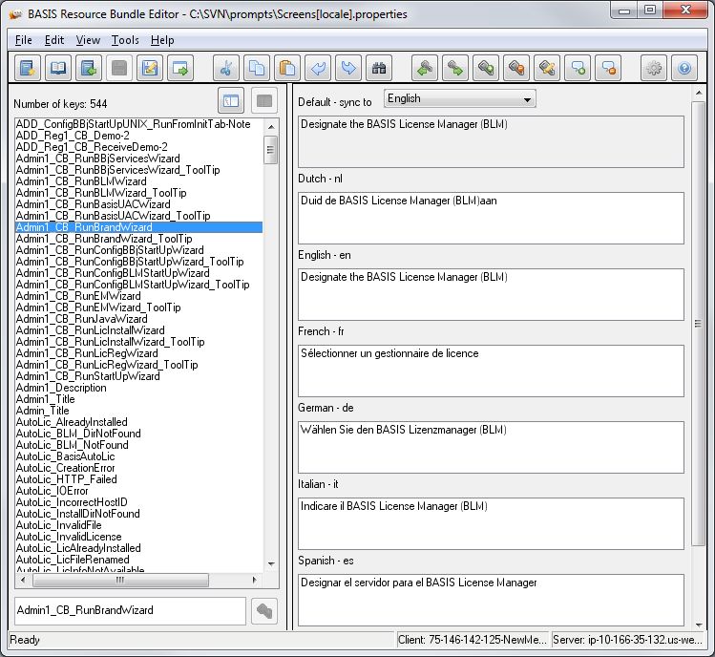Click the key list scroll up arrow
The height and width of the screenshot is (657, 715).
[x=271, y=126]
